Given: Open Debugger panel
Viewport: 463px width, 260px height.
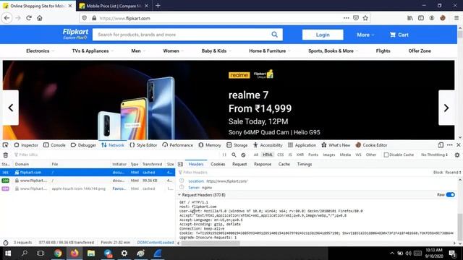Looking at the screenshot, I should click(x=83, y=145).
